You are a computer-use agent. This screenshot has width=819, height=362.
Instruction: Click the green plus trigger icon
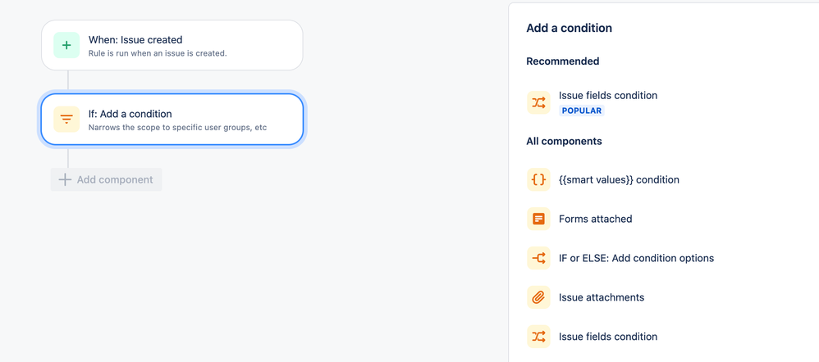pos(66,46)
